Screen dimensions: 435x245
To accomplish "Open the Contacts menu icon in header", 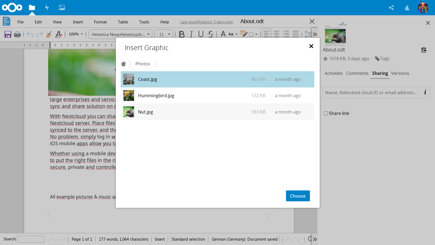I will pyautogui.click(x=407, y=8).
